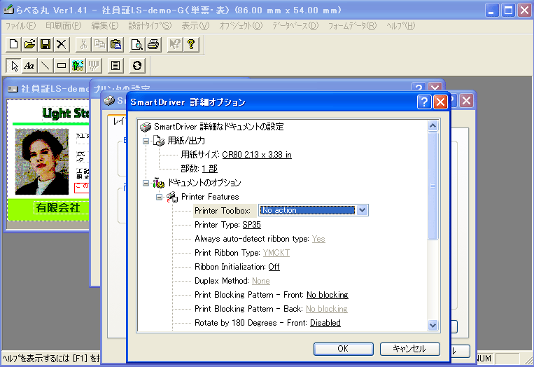Viewport: 534px width, 367px height.
Task: Select the Print Ribbon Type row label
Action: click(227, 253)
